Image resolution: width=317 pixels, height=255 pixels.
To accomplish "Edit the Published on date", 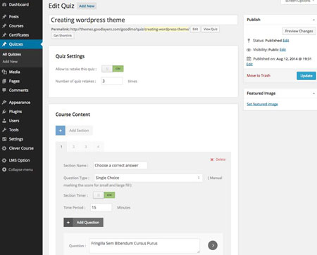I will pos(249,64).
